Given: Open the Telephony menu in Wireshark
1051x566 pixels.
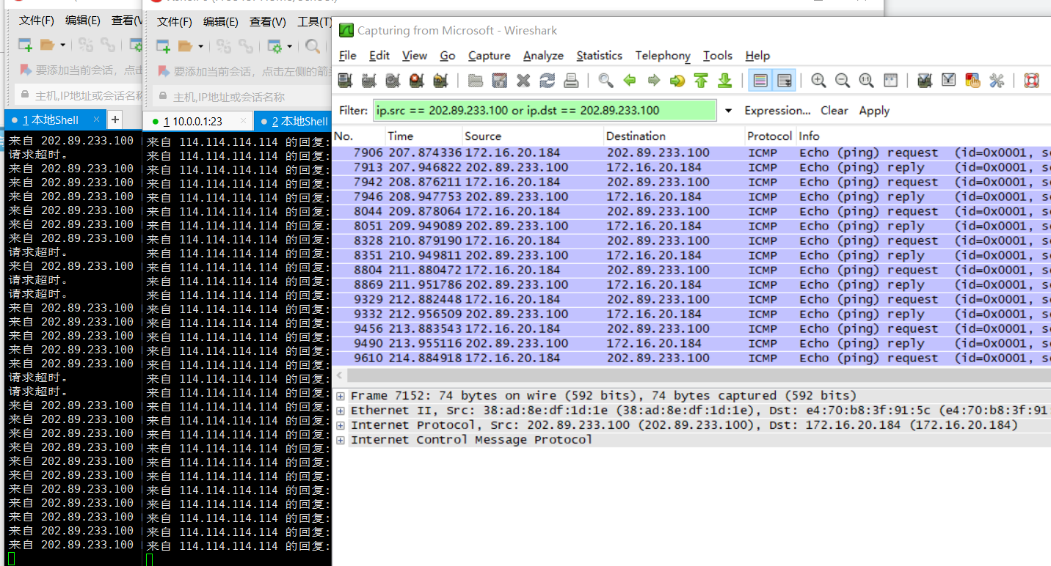Looking at the screenshot, I should point(663,56).
